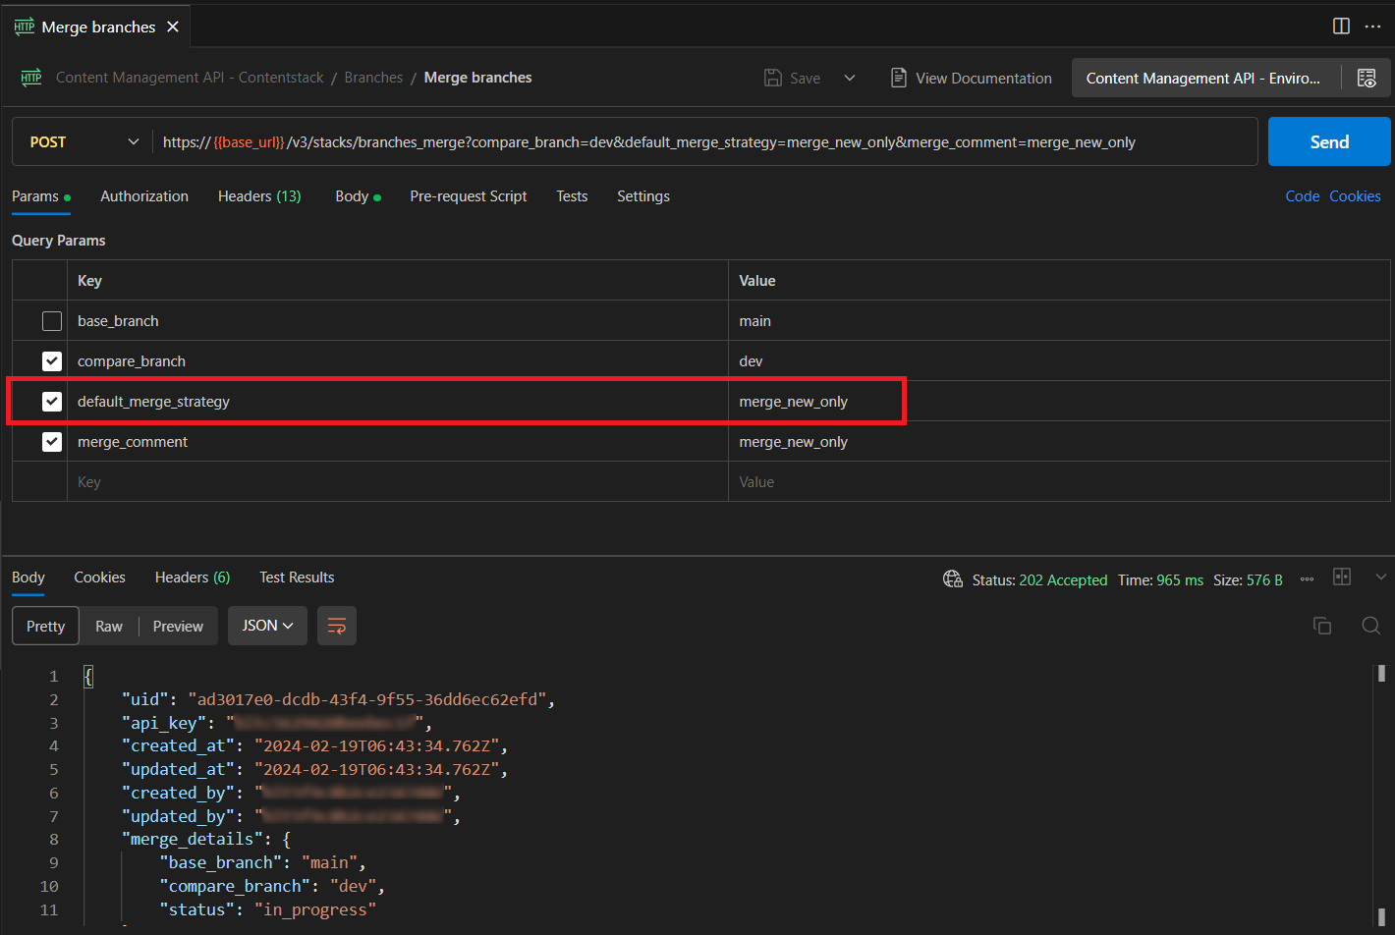The width and height of the screenshot is (1395, 935).
Task: Open the response Cookies tab
Action: coord(99,577)
